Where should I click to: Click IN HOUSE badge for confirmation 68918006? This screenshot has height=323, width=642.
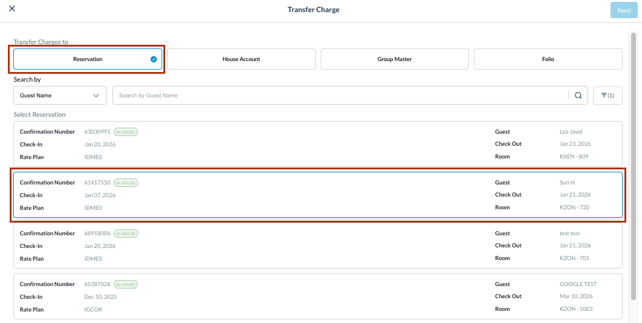[126, 233]
